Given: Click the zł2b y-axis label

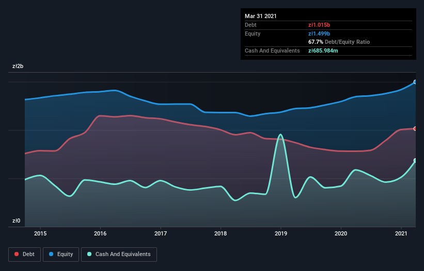Looking at the screenshot, I should pyautogui.click(x=18, y=66).
